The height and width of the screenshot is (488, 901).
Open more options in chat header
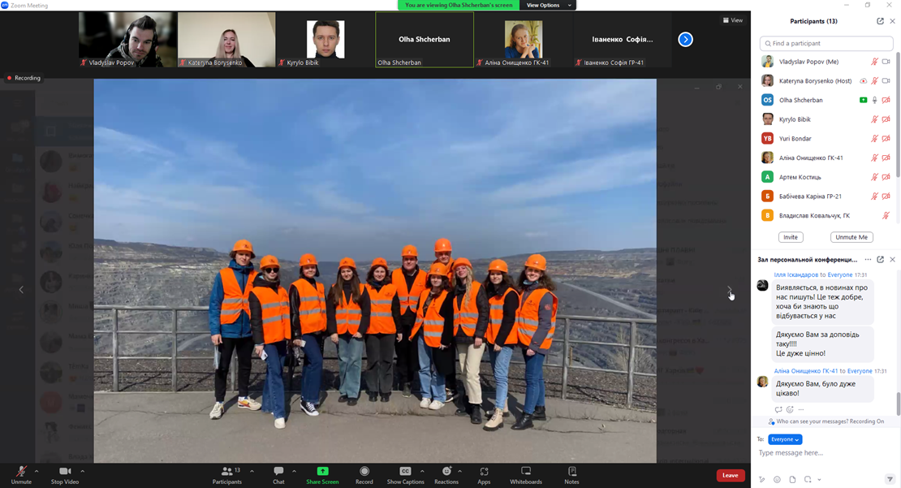(868, 260)
